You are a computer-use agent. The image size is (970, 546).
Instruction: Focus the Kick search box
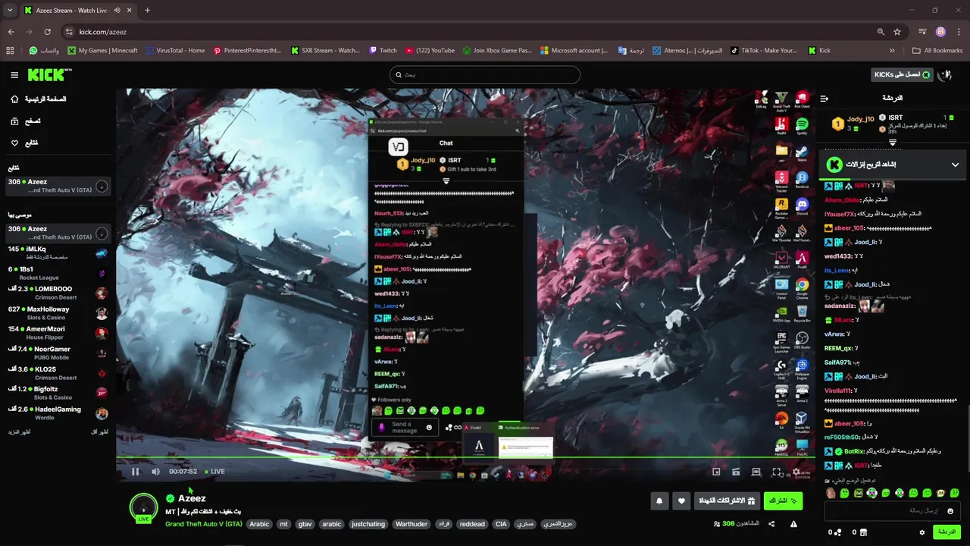point(485,74)
